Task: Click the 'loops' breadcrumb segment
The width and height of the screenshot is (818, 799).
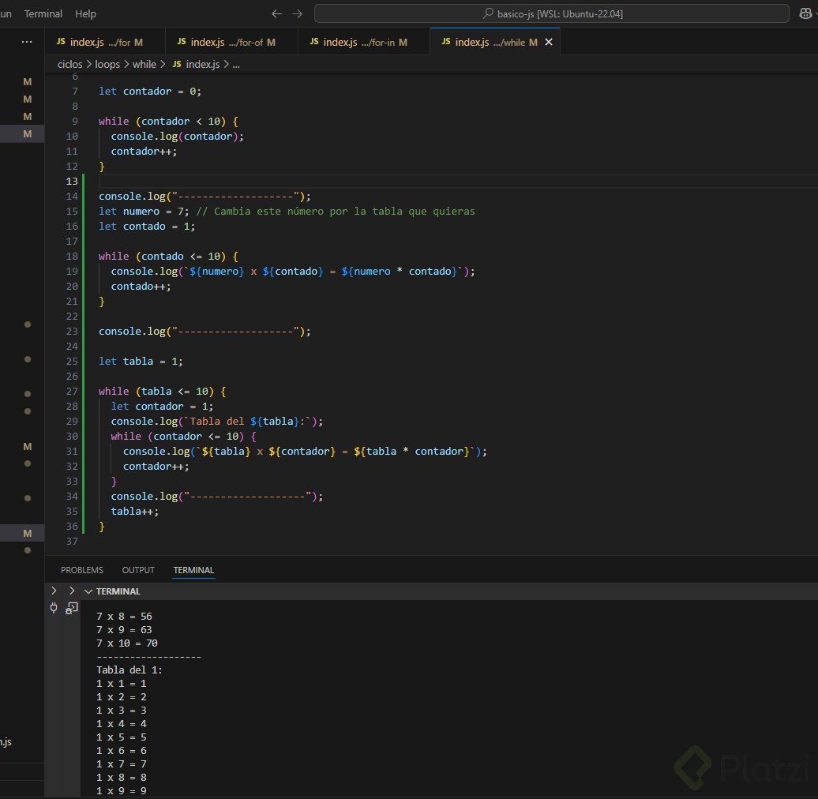Action: pyautogui.click(x=107, y=65)
